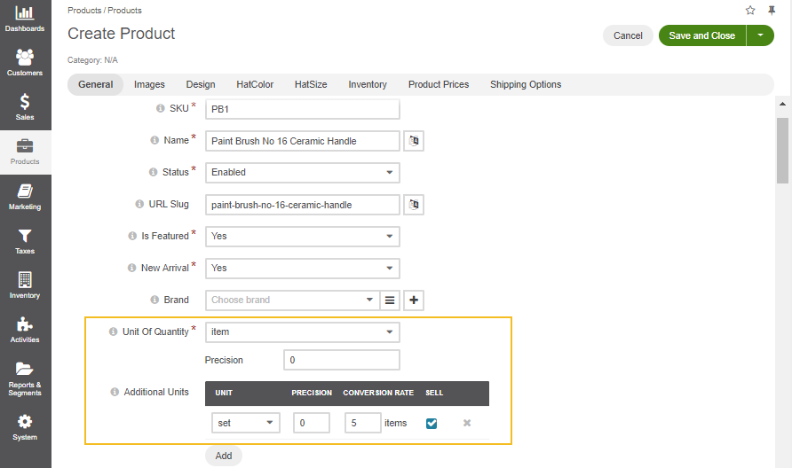The width and height of the screenshot is (792, 468).
Task: Click the pin page icon
Action: click(771, 11)
